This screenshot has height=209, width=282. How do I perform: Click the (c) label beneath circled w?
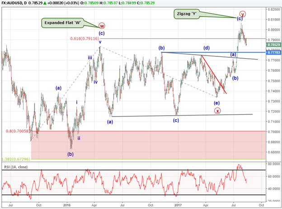101,33
